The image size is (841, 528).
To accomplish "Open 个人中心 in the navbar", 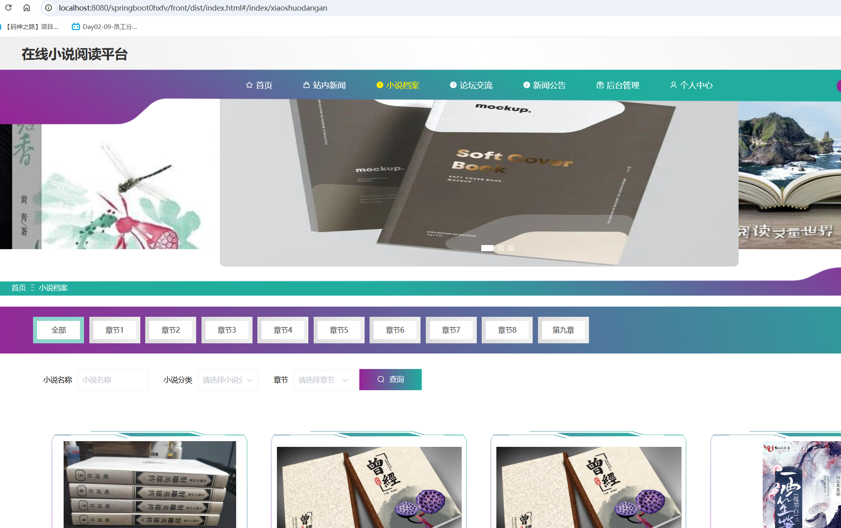I will tap(692, 85).
